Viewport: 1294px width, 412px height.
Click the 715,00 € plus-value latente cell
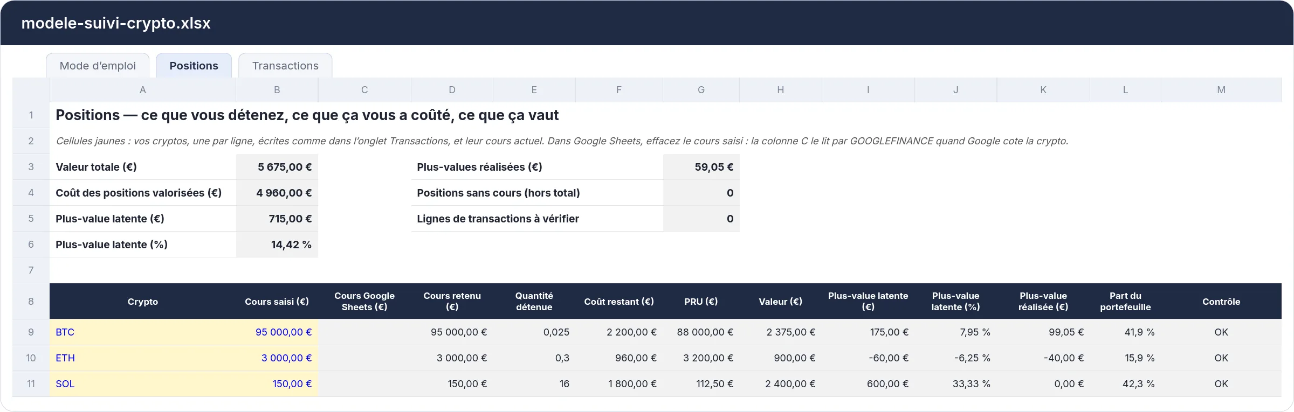pos(277,219)
